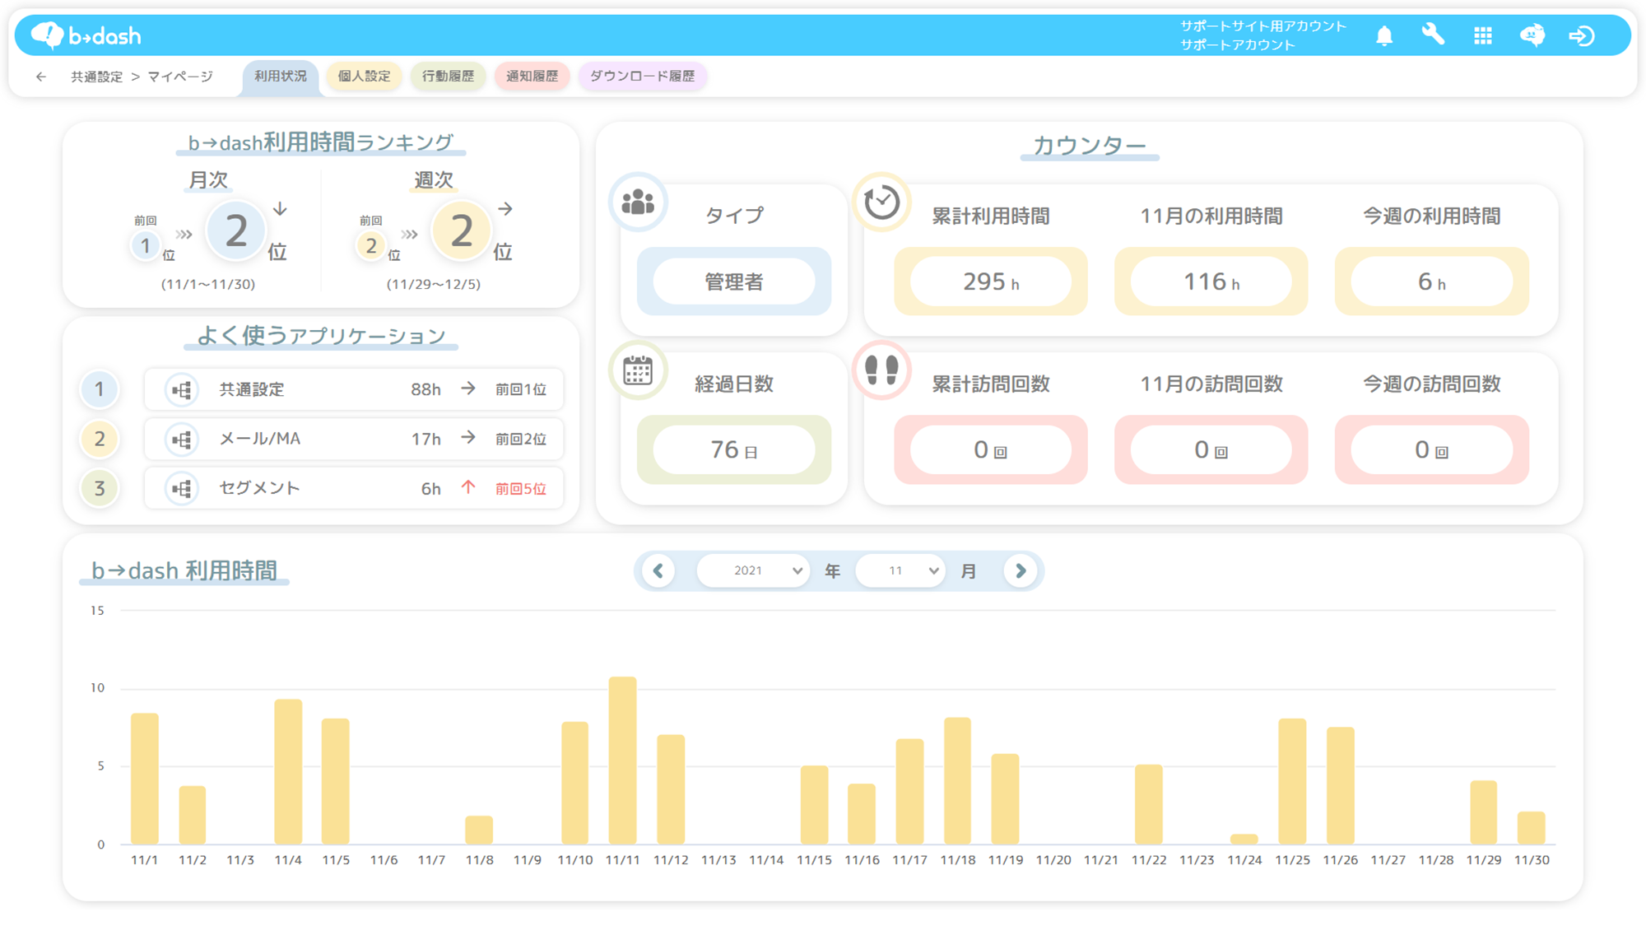
Task: Click the 6 h weekly usage value
Action: 1432,282
